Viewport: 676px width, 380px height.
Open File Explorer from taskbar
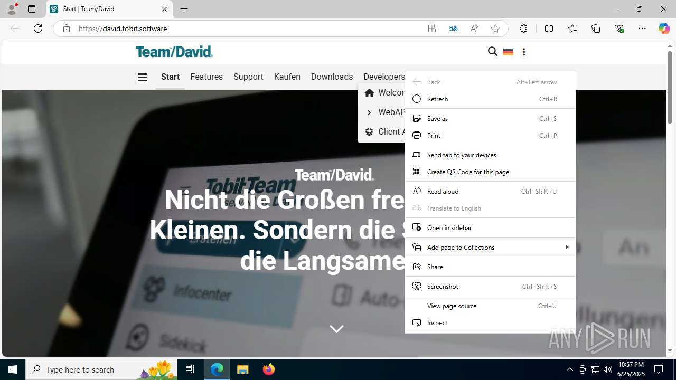click(x=243, y=369)
